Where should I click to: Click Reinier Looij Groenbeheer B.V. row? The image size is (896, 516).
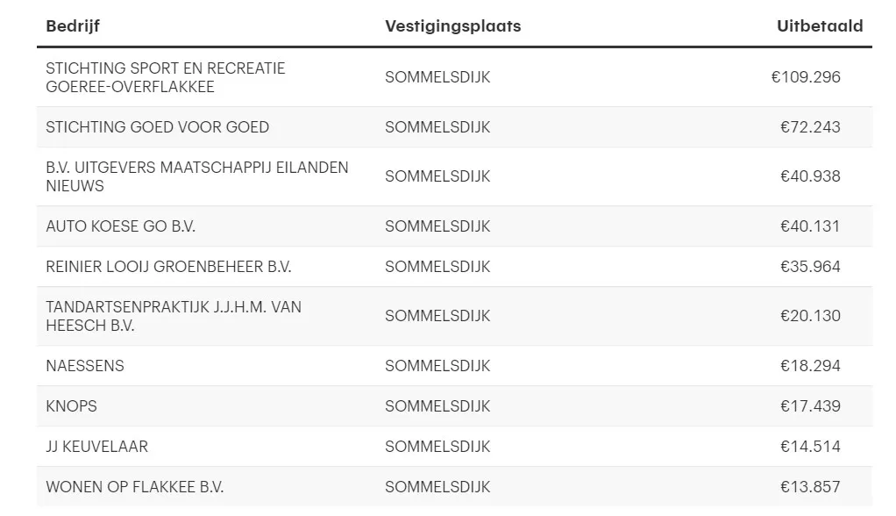click(x=454, y=267)
